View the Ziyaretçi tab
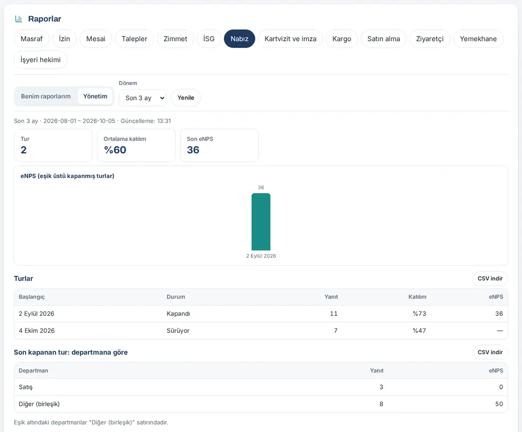Viewport: 522px width, 432px height. pos(430,38)
